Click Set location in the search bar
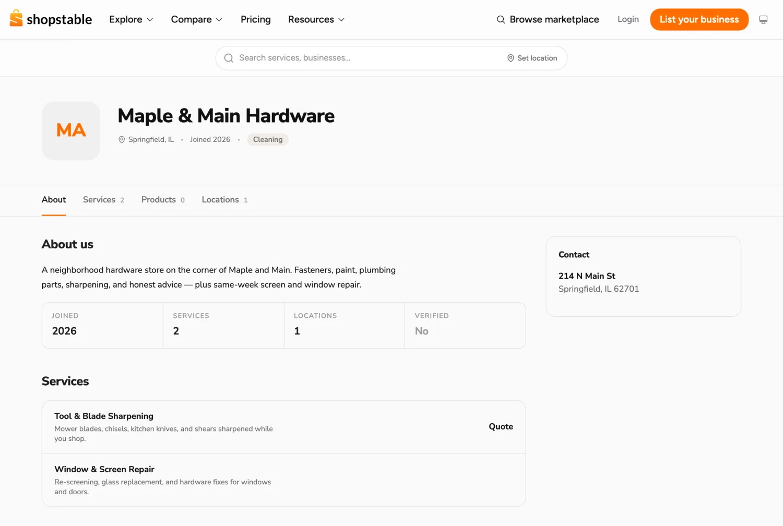Screen dimensions: 783x526 (532, 58)
